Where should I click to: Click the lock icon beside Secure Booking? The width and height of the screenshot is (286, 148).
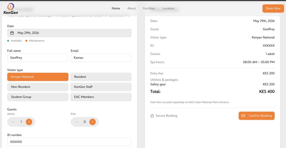(x=152, y=116)
